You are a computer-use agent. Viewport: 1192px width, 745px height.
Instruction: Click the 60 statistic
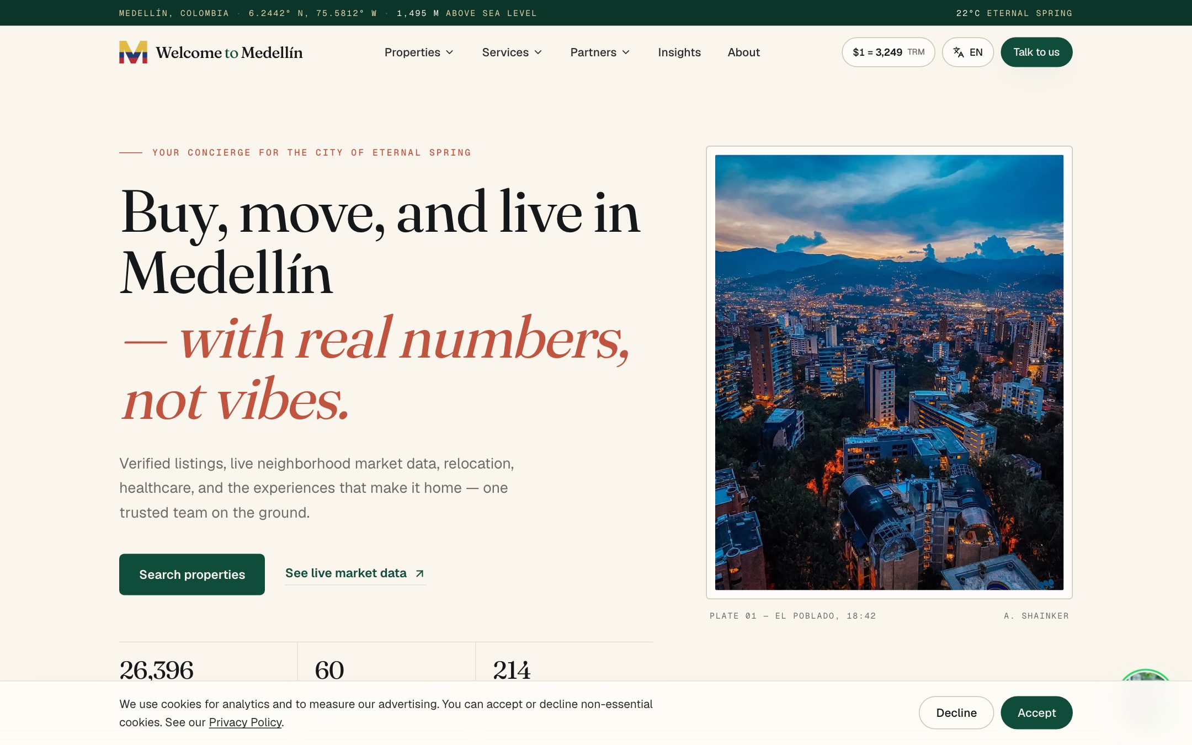pos(329,670)
